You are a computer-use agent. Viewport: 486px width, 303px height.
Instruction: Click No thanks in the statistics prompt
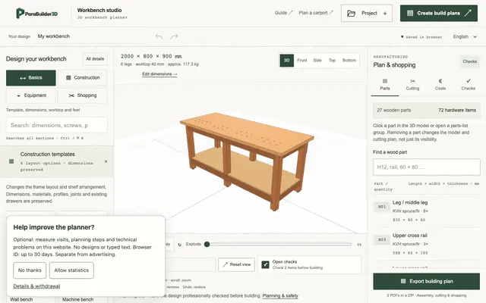[x=30, y=270]
